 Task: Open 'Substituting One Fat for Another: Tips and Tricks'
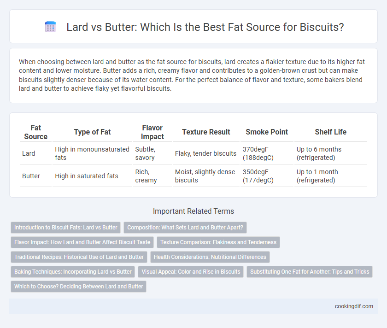[310, 272]
